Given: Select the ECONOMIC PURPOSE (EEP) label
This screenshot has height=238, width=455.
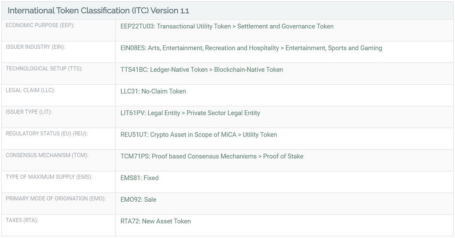Looking at the screenshot, I should tap(40, 25).
